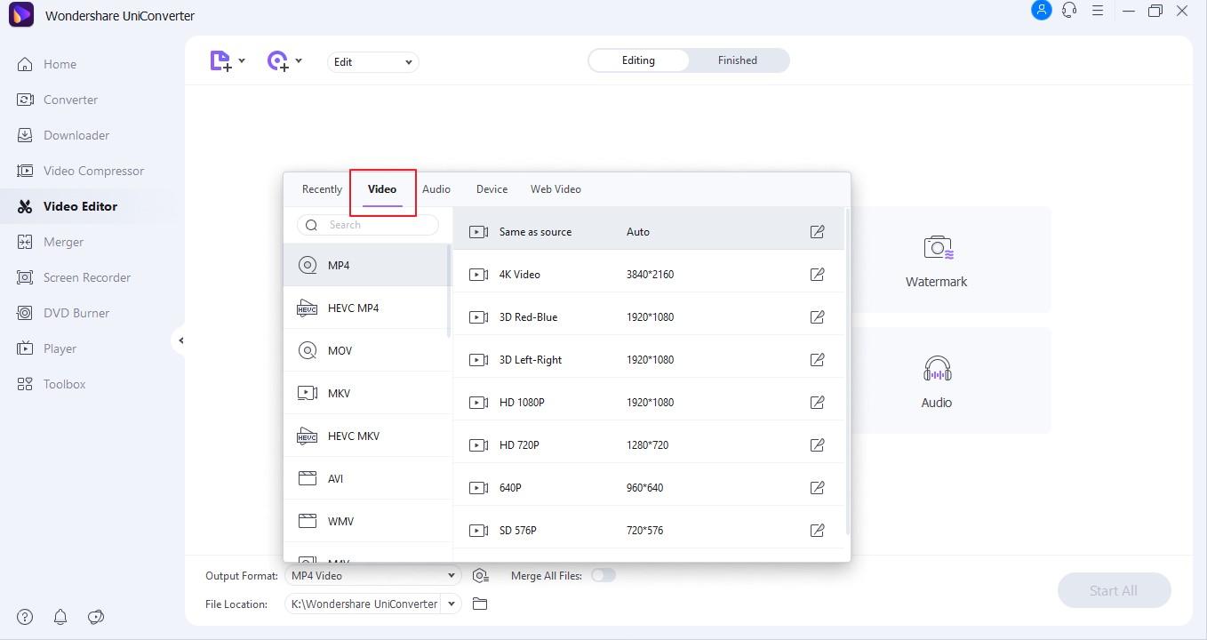Image resolution: width=1207 pixels, height=640 pixels.
Task: Select the 4K Video resolution preset
Action: [x=649, y=275]
